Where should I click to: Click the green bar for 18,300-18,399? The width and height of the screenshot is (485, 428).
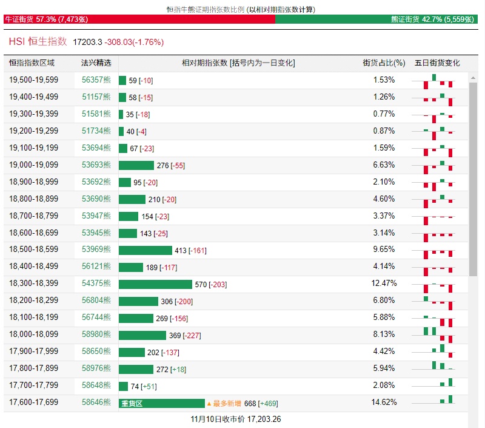coord(155,284)
